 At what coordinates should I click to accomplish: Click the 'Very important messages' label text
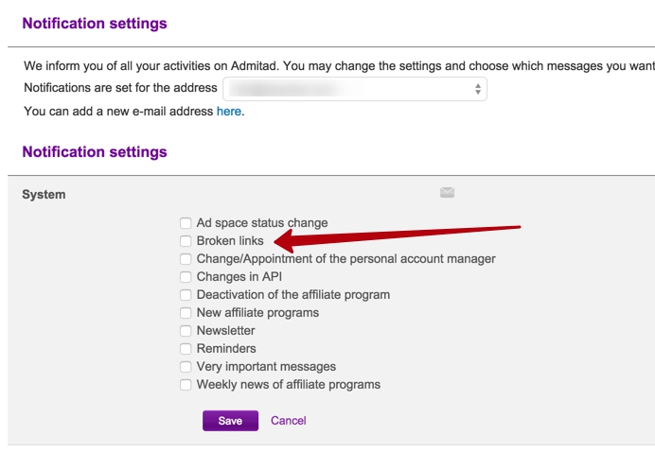pos(266,367)
